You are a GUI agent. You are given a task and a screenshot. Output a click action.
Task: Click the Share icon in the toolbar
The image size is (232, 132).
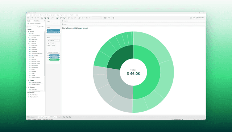coord(113,18)
